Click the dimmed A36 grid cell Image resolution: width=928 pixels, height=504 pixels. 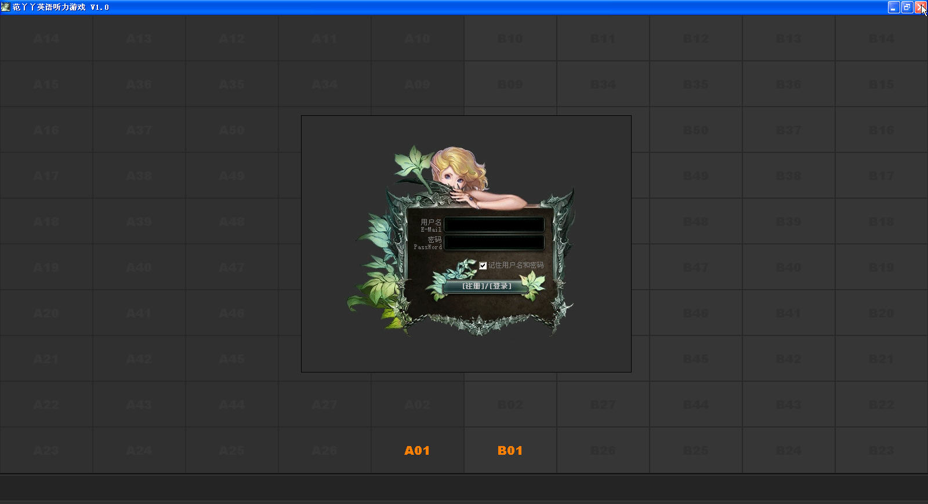[x=139, y=84]
